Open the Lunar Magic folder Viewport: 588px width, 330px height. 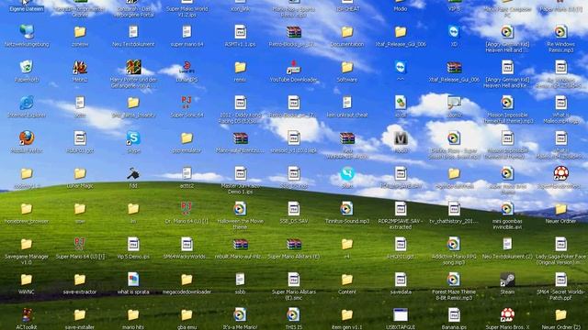click(x=80, y=173)
